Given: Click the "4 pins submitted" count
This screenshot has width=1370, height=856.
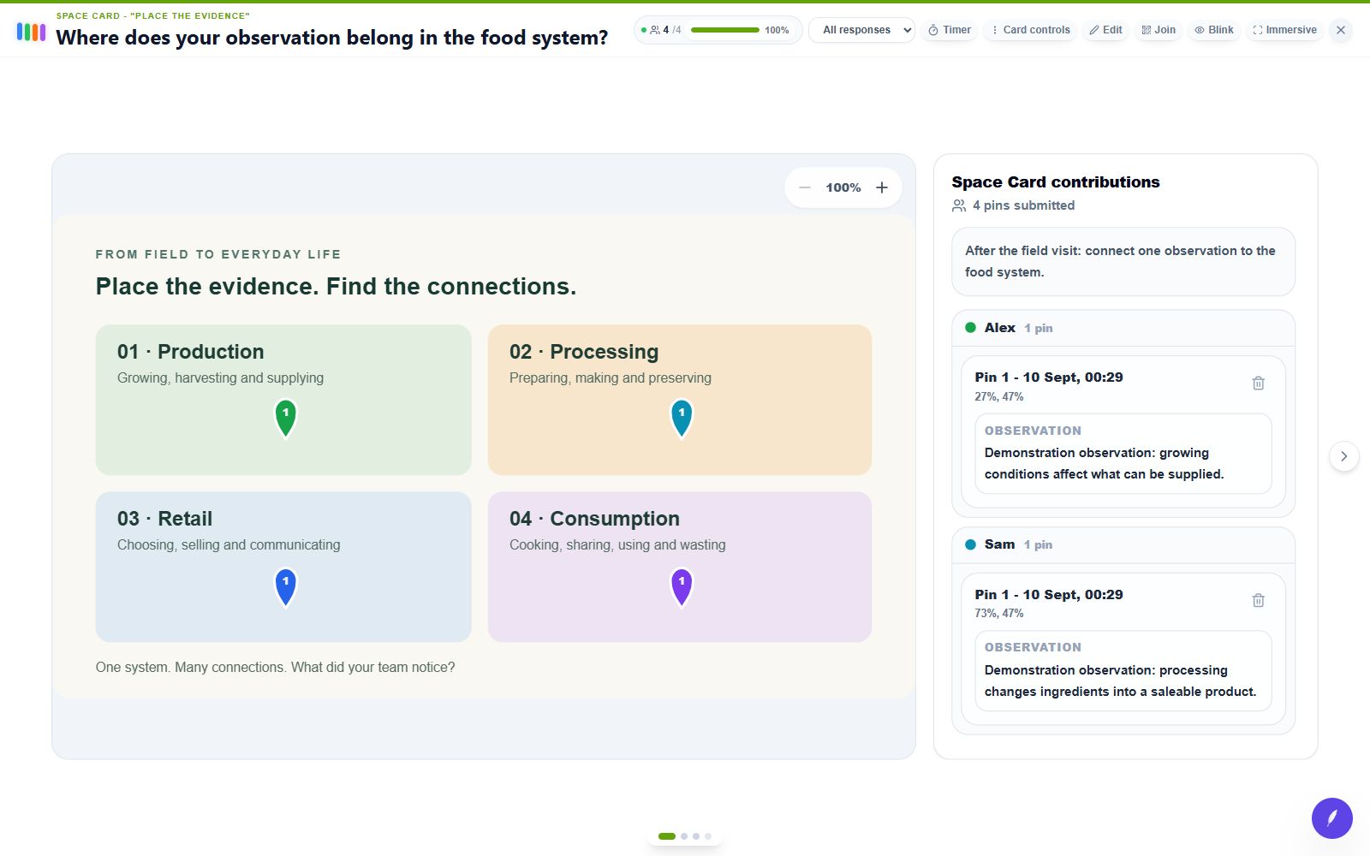Looking at the screenshot, I should pyautogui.click(x=1023, y=205).
